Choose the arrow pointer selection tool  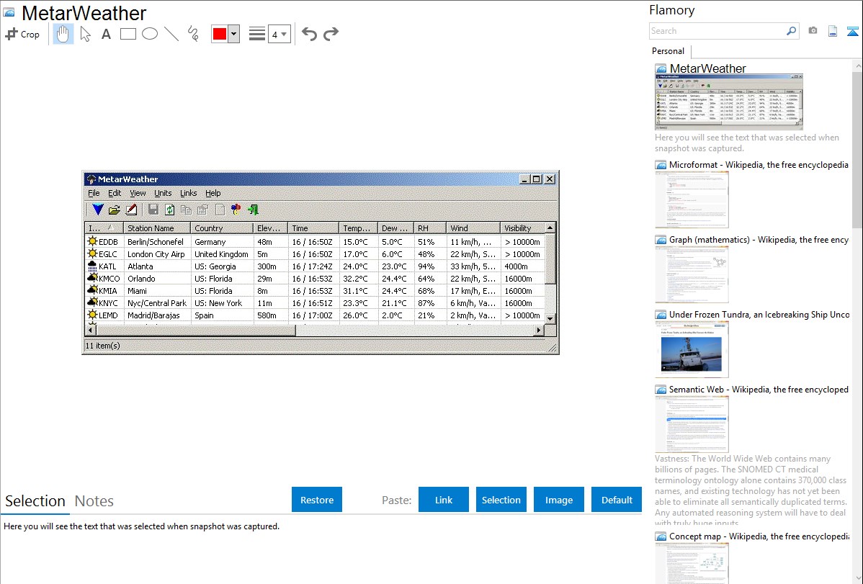click(85, 34)
